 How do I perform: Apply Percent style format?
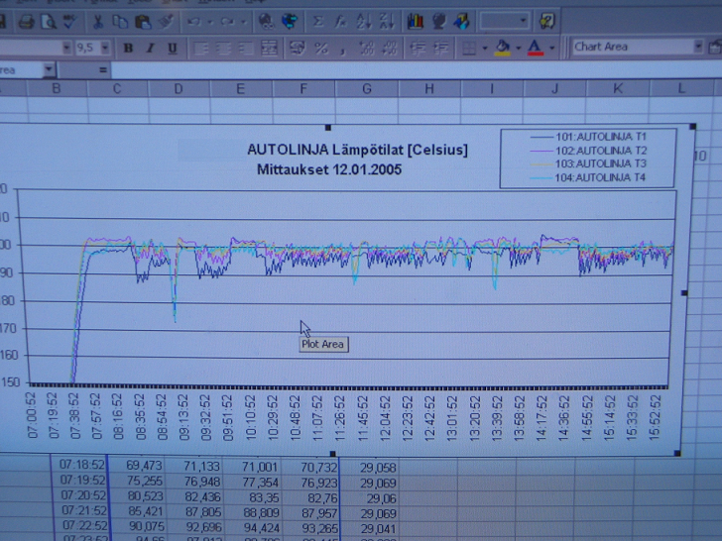tap(321, 48)
